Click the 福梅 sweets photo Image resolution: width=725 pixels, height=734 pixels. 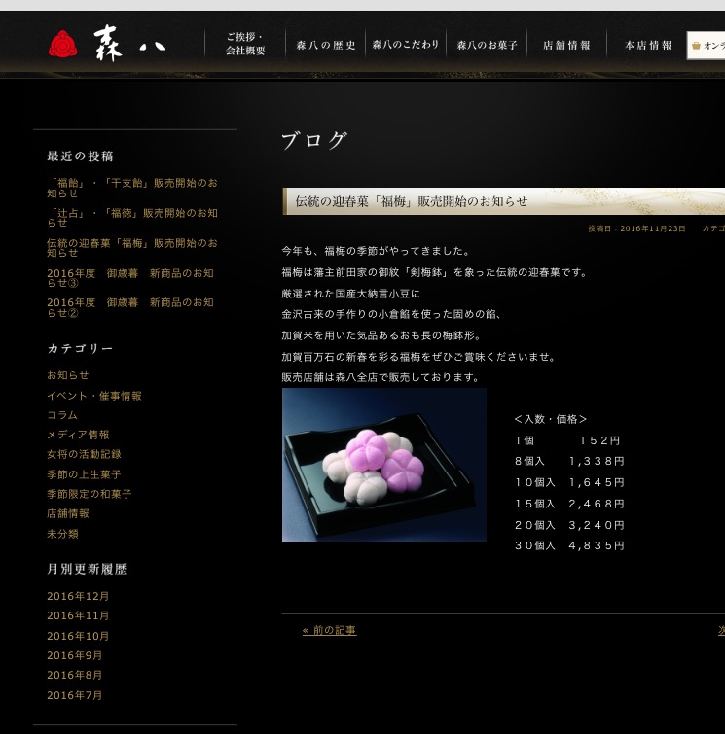384,466
